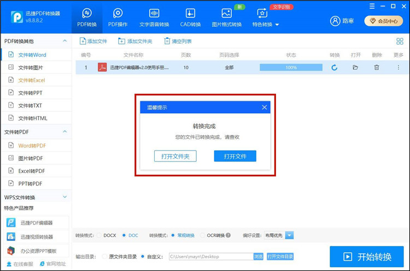This screenshot has width=410, height=271.
Task: Click 添加文件 in the toolbar
Action: pyautogui.click(x=93, y=41)
